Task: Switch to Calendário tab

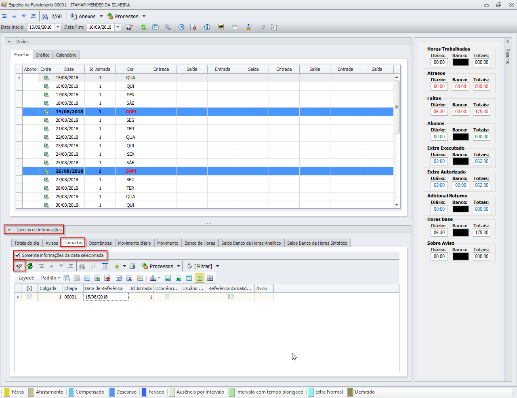Action: tap(66, 55)
